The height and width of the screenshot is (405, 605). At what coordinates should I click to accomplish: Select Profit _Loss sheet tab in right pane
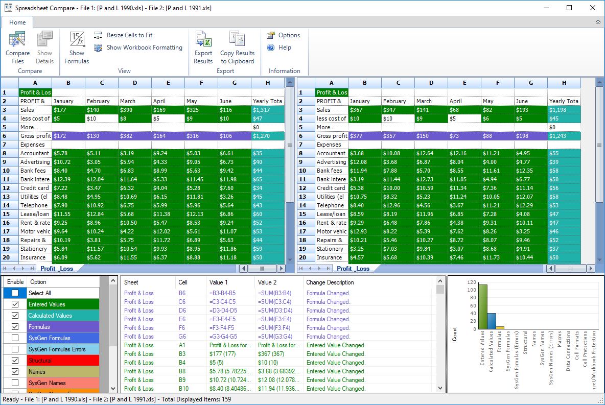pyautogui.click(x=353, y=269)
